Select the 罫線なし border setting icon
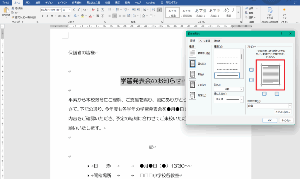Screen dimensions: 300x179 [x=192, y=53]
